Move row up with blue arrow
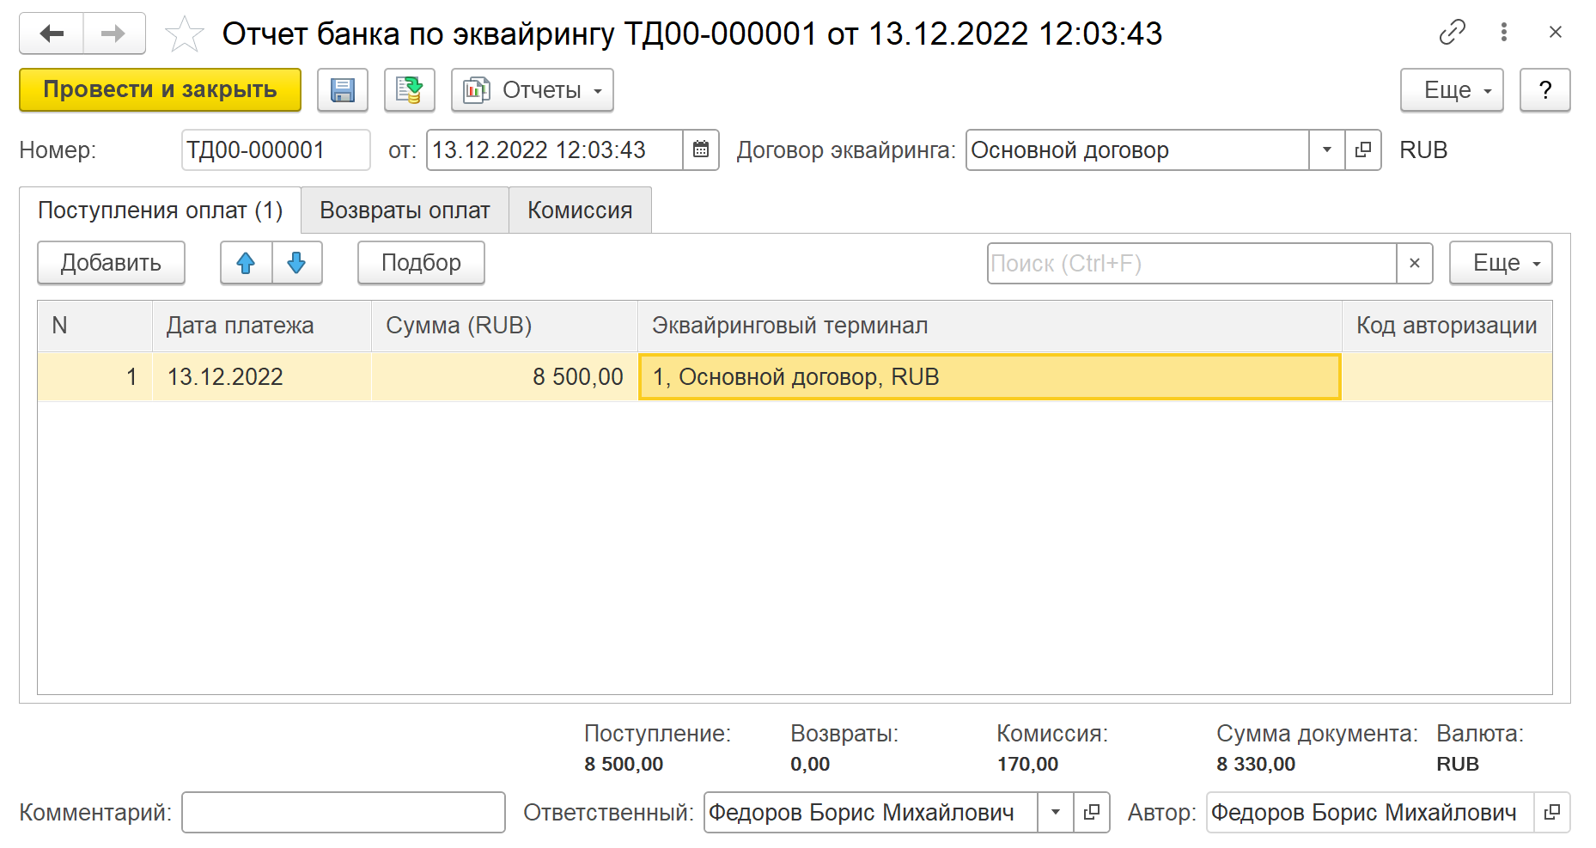The width and height of the screenshot is (1596, 848). click(246, 263)
